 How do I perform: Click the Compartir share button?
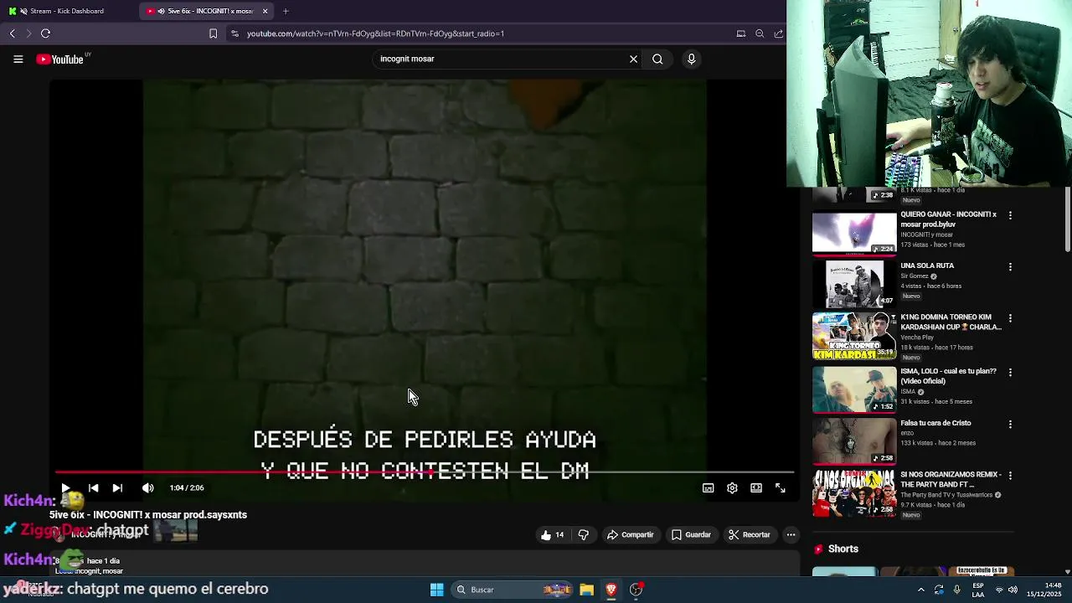pos(630,535)
